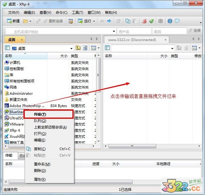
Task: Choose 打开(O) in context menu
Action: point(50,134)
